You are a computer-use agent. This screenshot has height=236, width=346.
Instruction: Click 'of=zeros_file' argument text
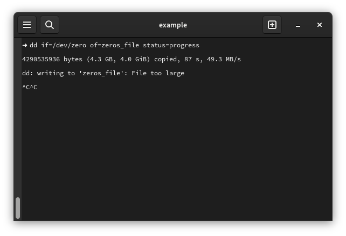click(x=114, y=45)
